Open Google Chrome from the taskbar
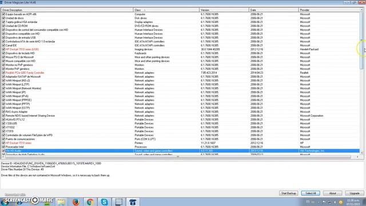Viewport: 366px width, 206px height. [90, 202]
